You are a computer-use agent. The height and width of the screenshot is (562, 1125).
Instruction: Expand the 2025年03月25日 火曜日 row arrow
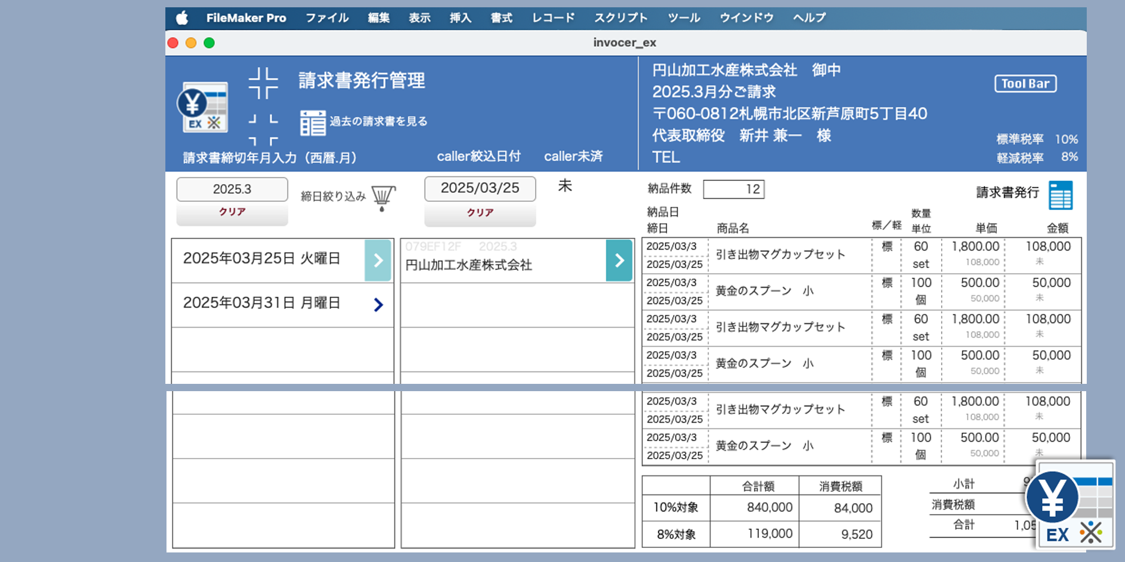[378, 260]
